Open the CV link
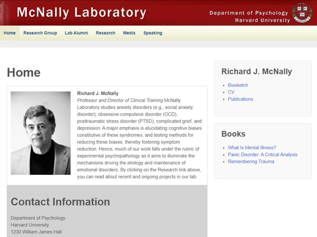This screenshot has width=317, height=237. tap(231, 92)
